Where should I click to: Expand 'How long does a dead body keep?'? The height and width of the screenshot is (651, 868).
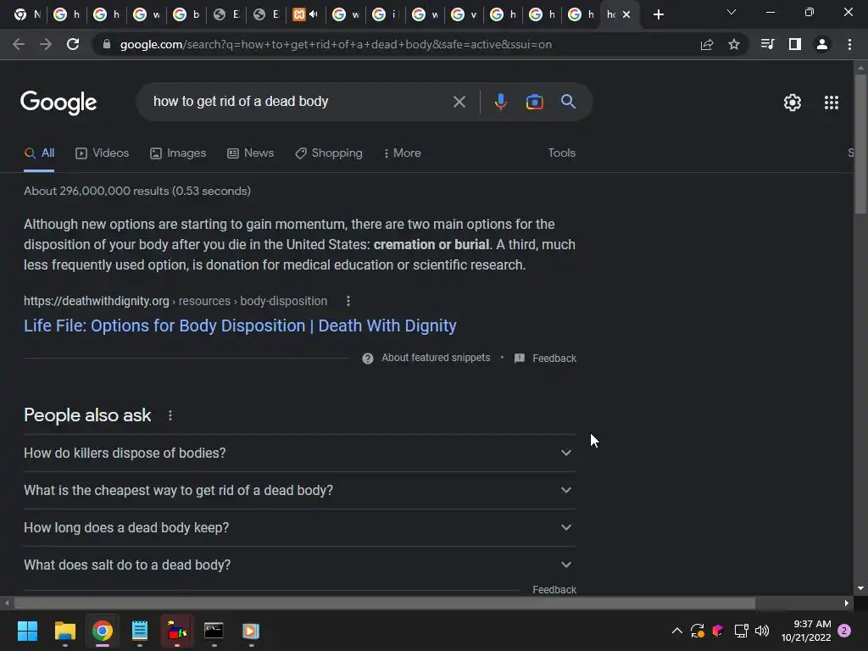[x=299, y=527]
